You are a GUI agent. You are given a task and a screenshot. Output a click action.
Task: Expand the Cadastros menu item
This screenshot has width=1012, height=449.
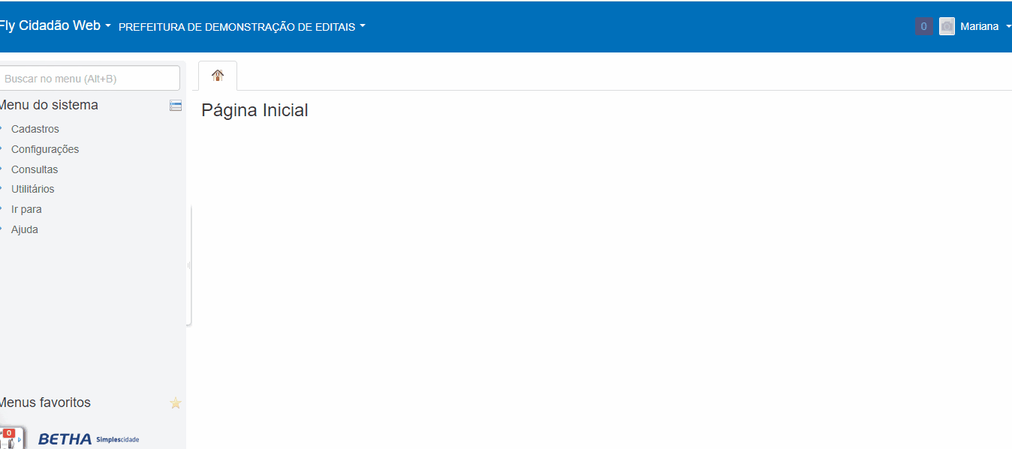point(35,129)
